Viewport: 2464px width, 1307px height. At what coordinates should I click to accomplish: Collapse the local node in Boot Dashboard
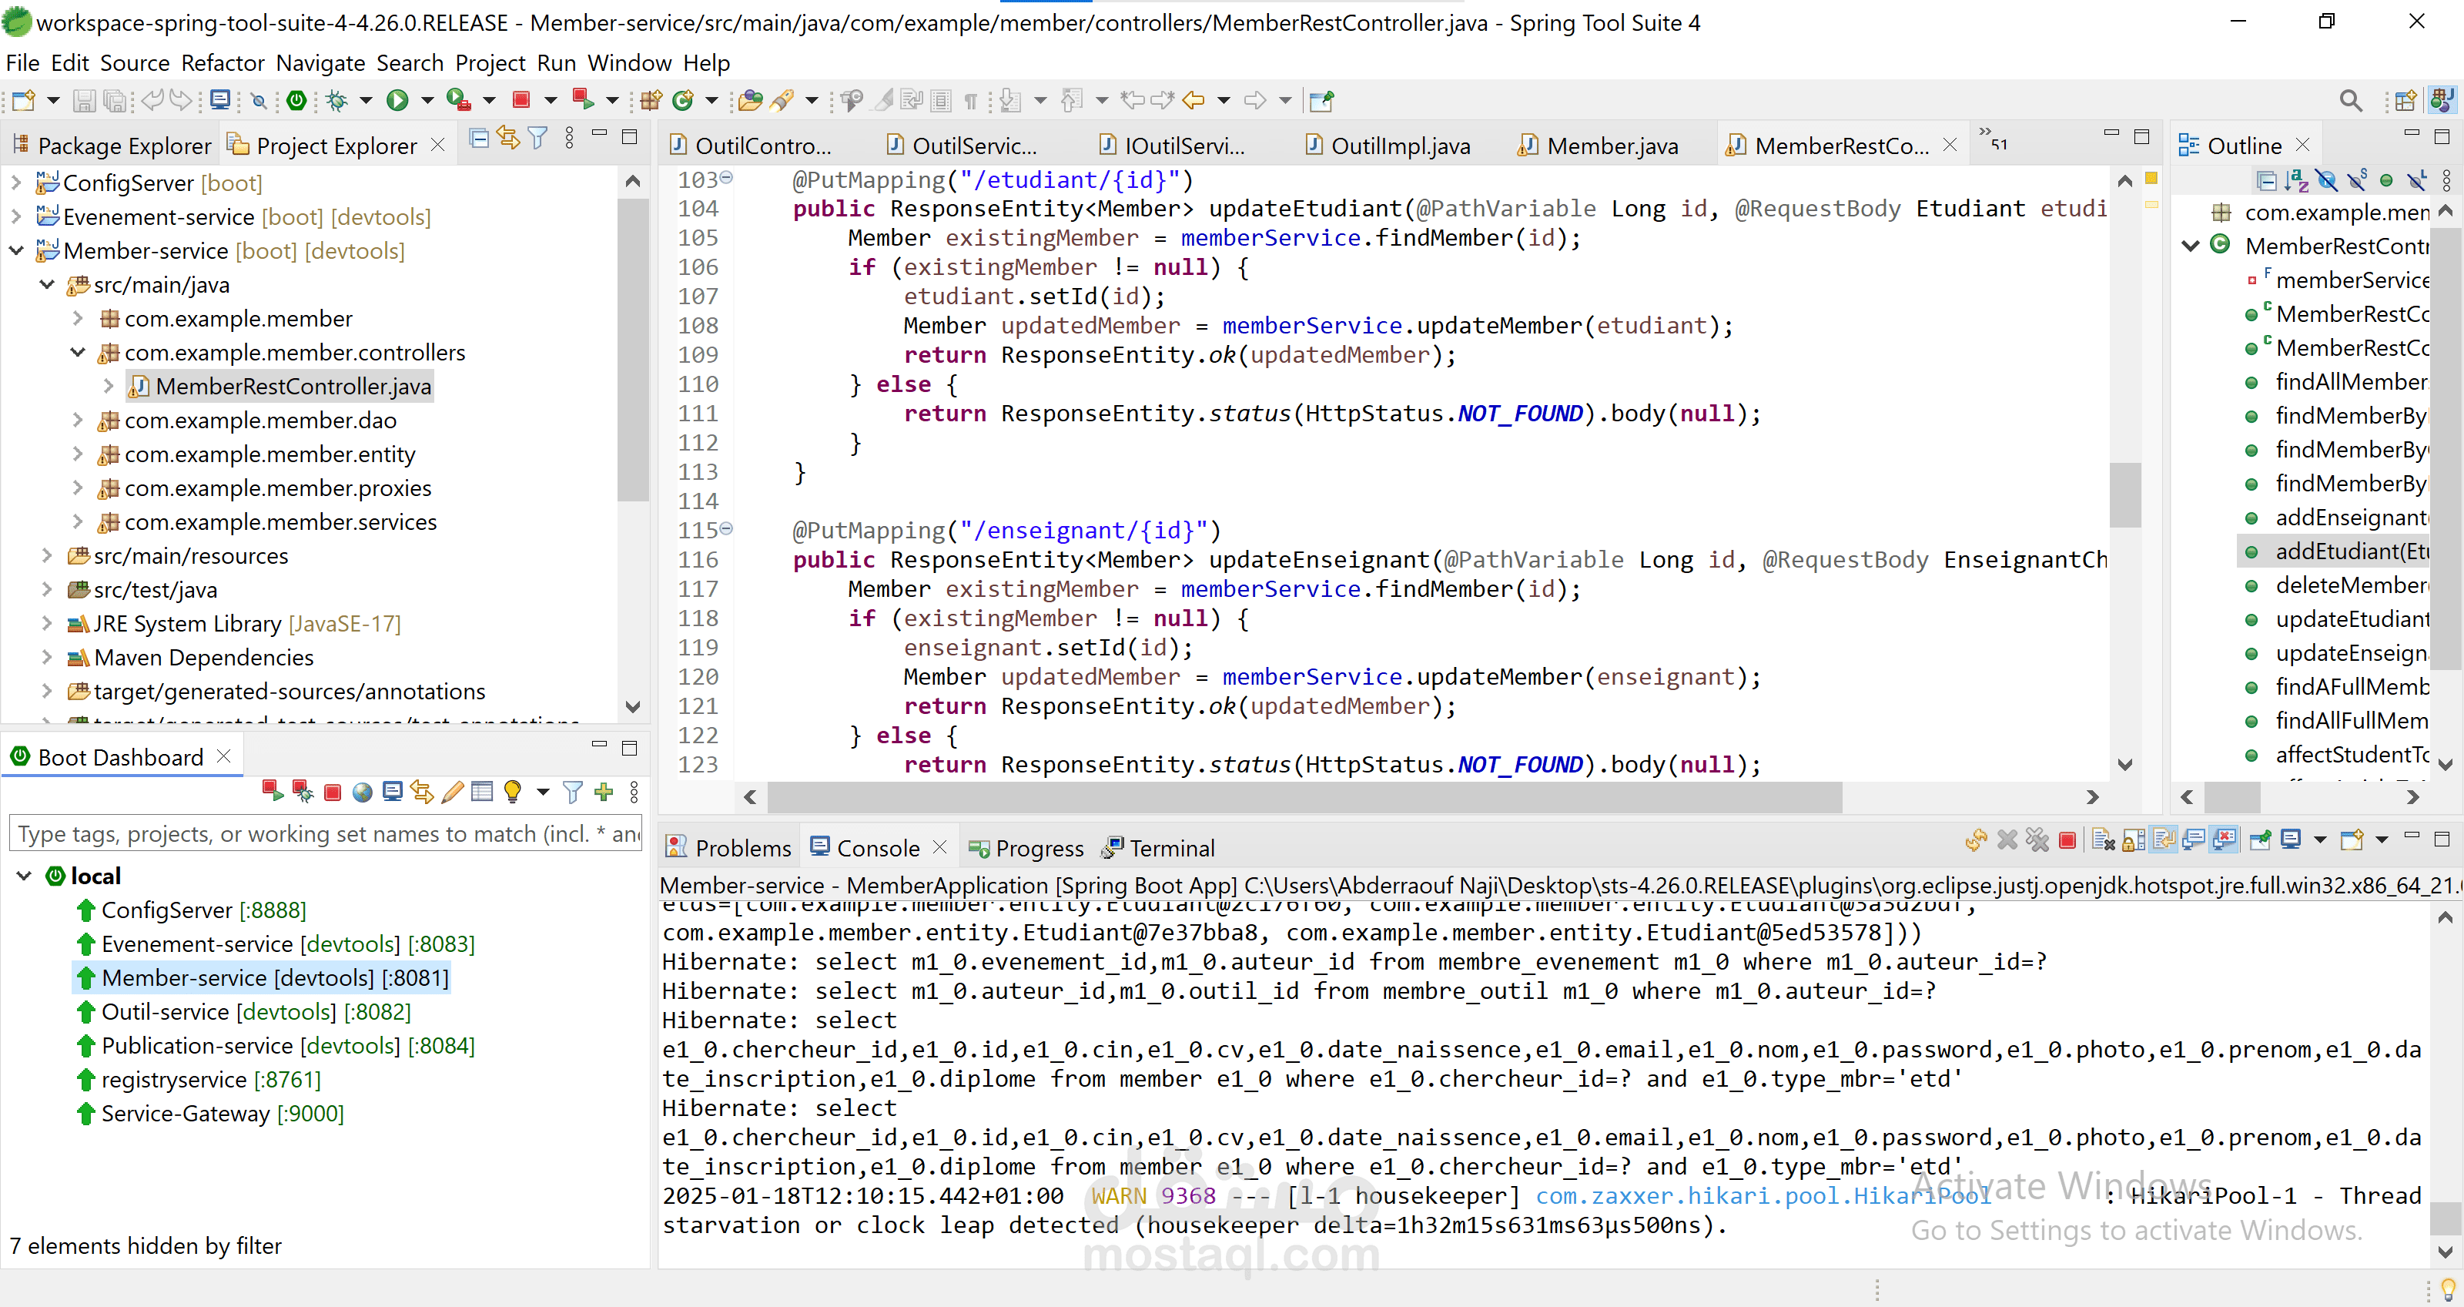(25, 876)
